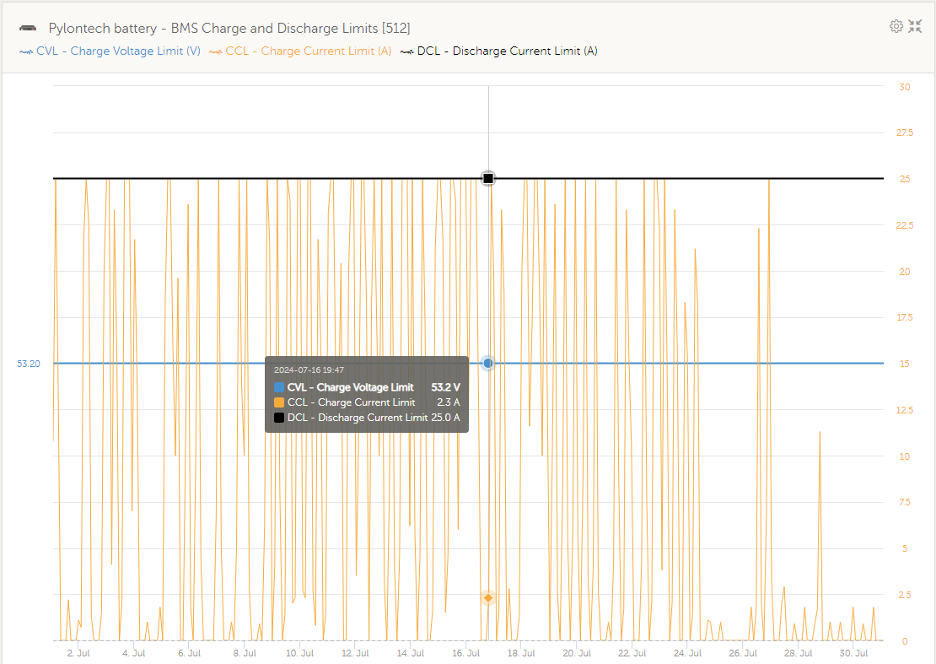Image resolution: width=936 pixels, height=664 pixels.
Task: Click the blue CVL legend line icon
Action: [x=25, y=52]
